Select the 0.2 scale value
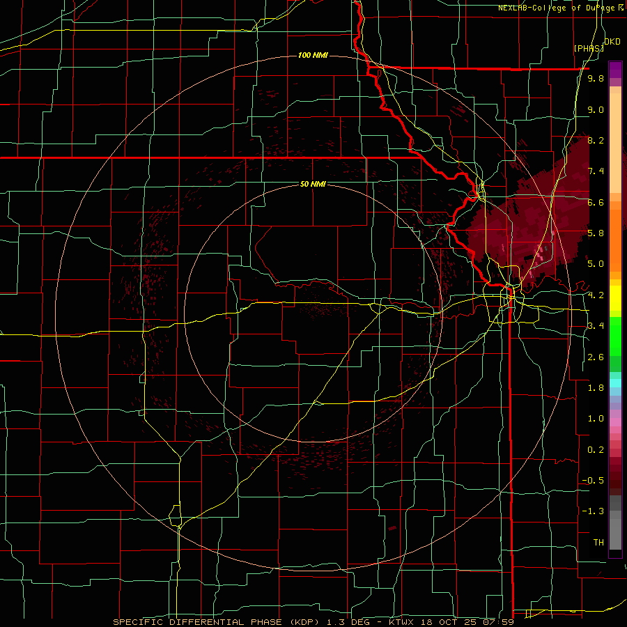Image resolution: width=627 pixels, height=627 pixels. (596, 450)
